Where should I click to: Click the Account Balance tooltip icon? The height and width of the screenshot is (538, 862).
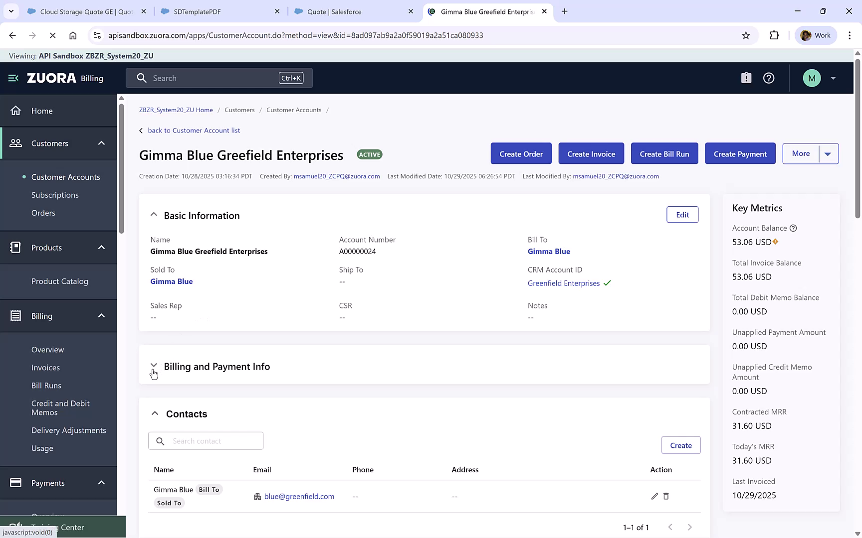(793, 228)
